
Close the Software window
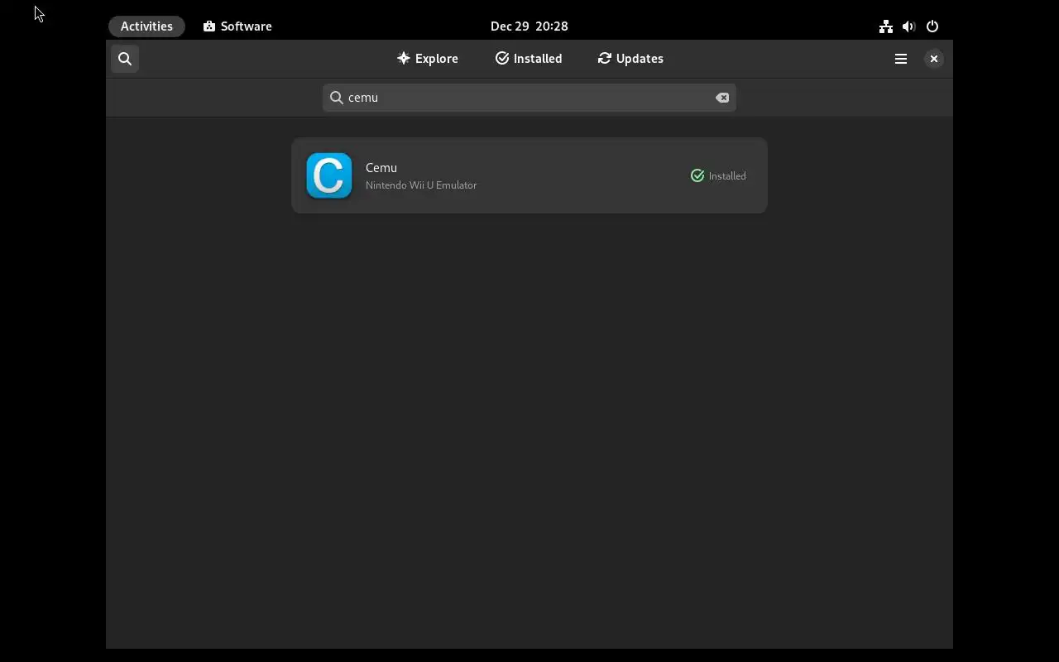[x=933, y=59]
